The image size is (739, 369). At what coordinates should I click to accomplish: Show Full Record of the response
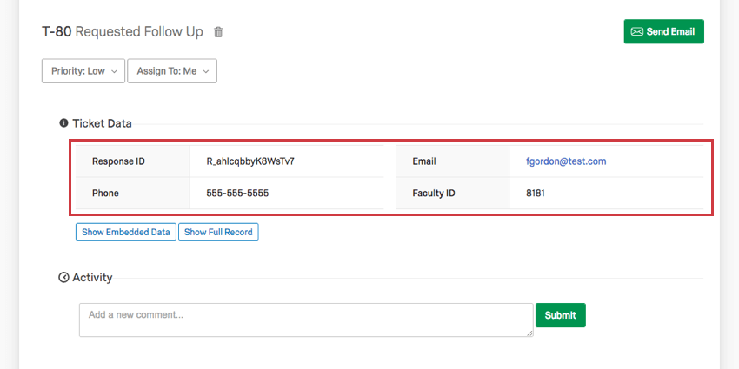coord(218,232)
